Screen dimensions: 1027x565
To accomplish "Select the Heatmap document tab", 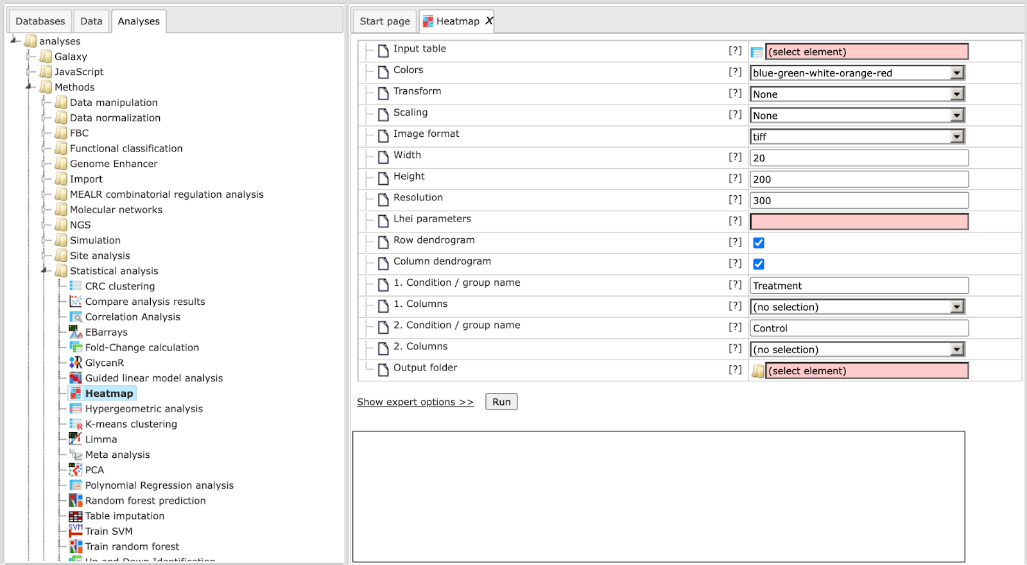I will [x=457, y=21].
